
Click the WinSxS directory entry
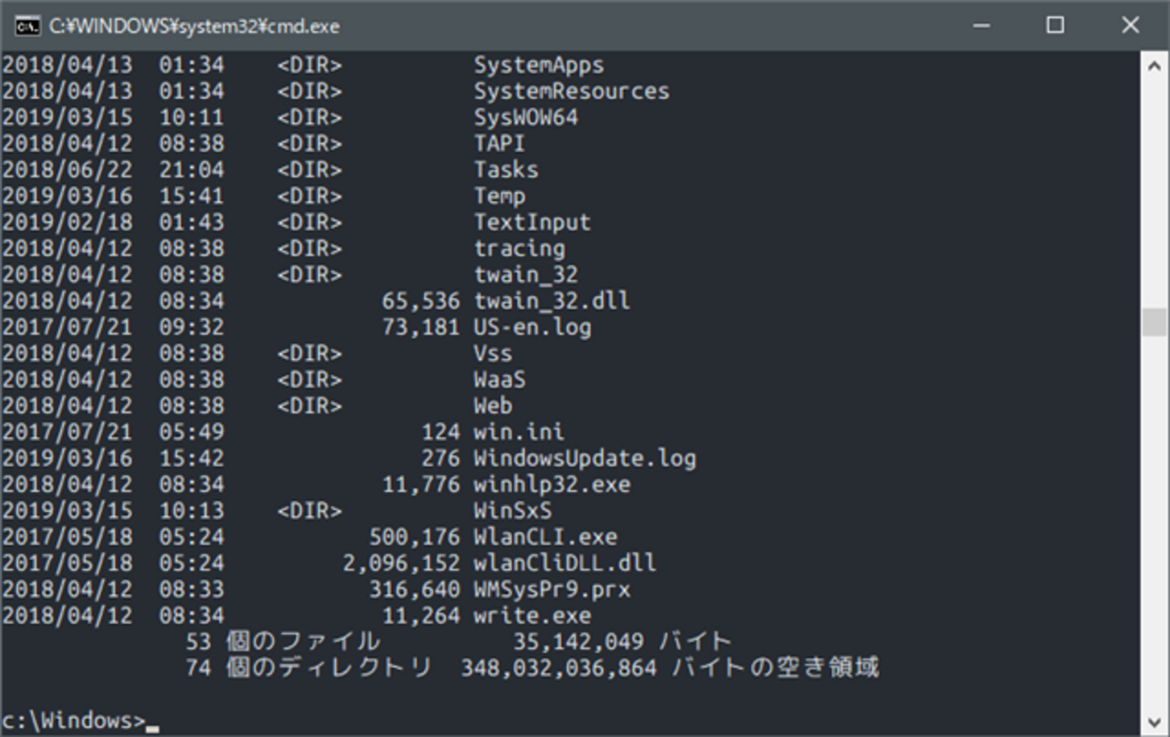point(513,510)
